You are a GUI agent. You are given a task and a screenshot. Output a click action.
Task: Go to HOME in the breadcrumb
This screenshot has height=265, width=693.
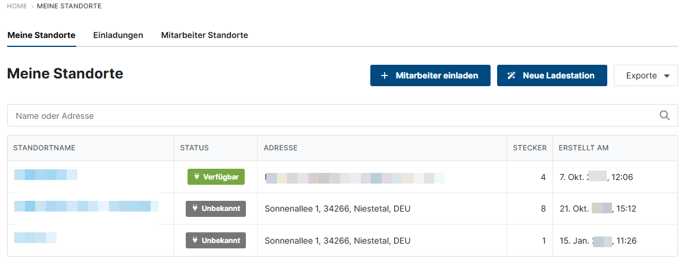tap(17, 6)
